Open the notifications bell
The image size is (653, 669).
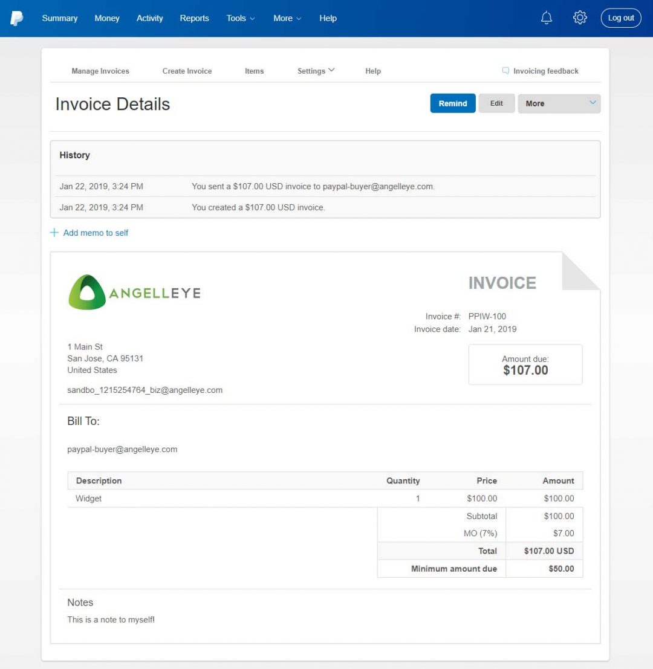(546, 18)
